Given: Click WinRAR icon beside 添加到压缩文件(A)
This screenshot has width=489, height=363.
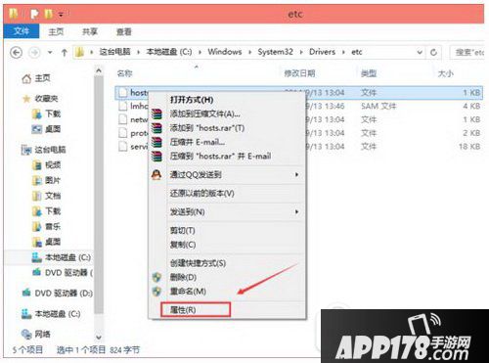Looking at the screenshot, I should coord(156,113).
